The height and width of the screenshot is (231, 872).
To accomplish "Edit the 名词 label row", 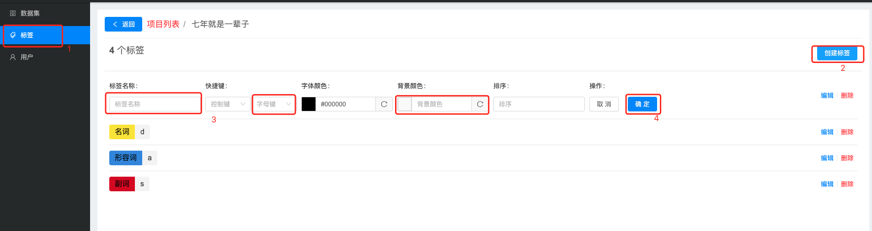I will 827,132.
